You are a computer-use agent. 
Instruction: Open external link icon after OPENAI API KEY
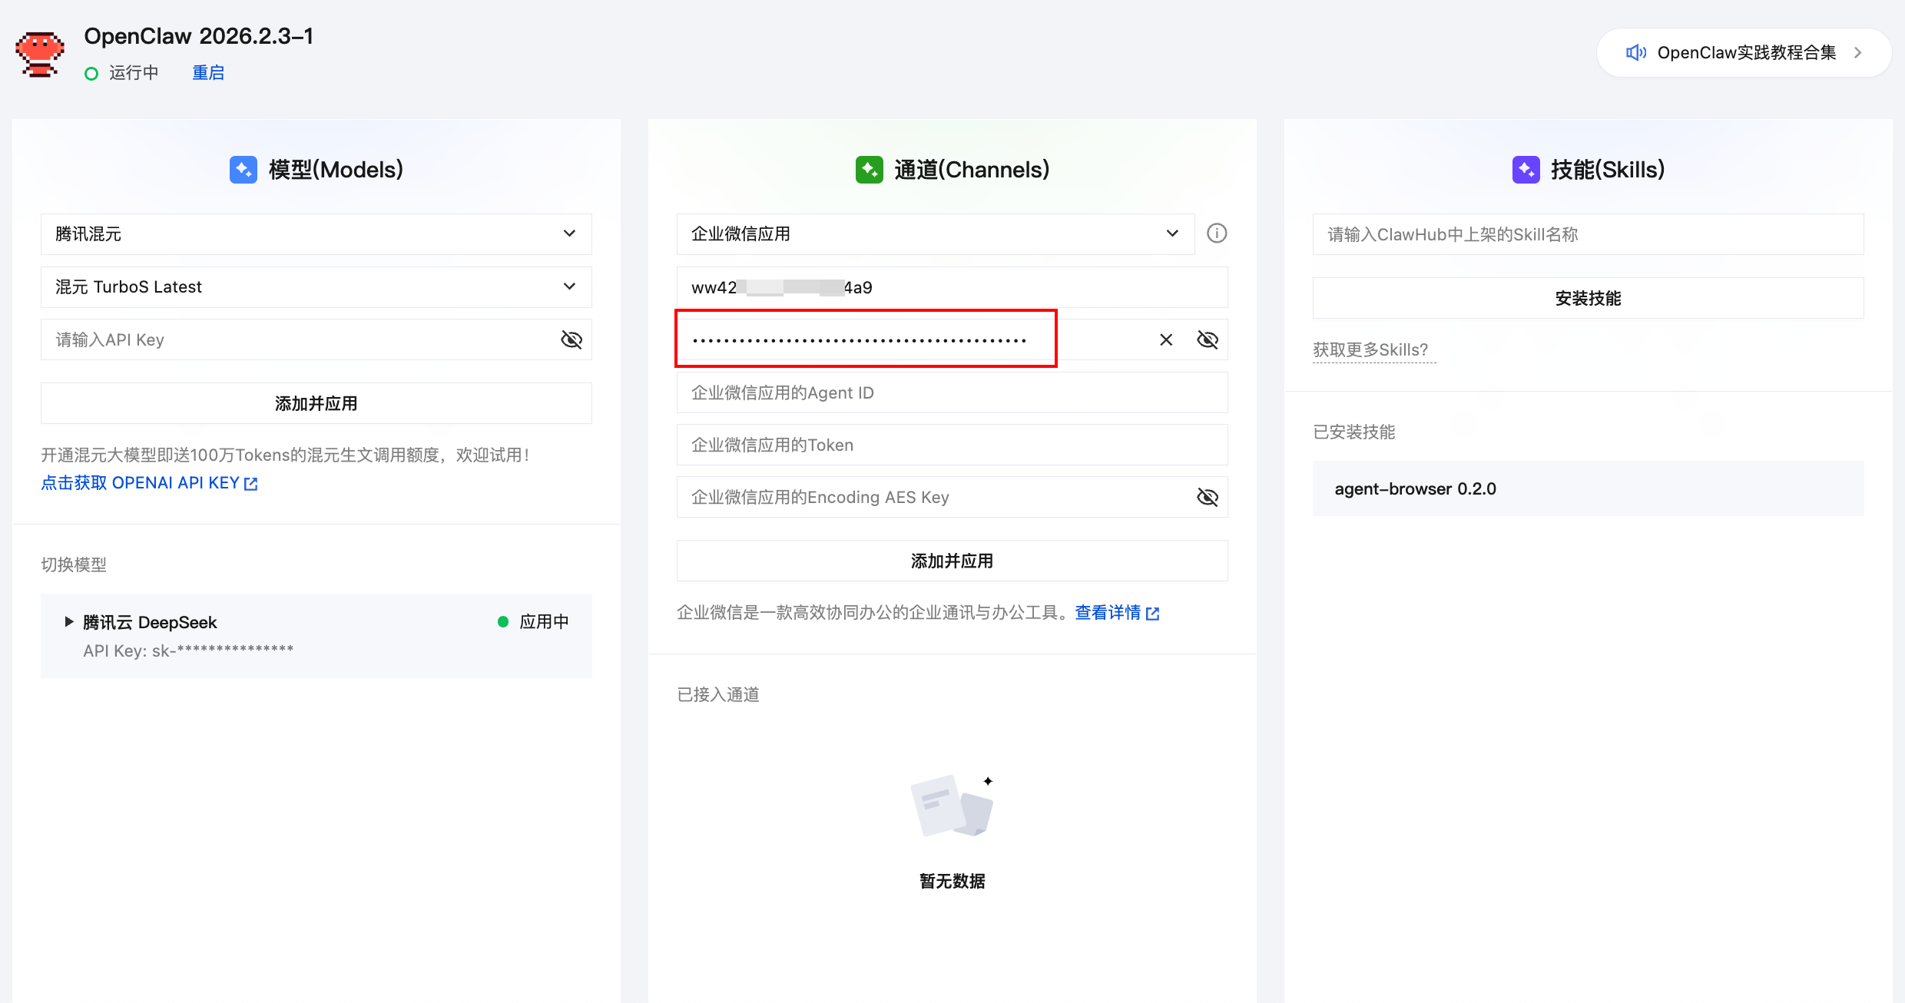[x=251, y=484]
